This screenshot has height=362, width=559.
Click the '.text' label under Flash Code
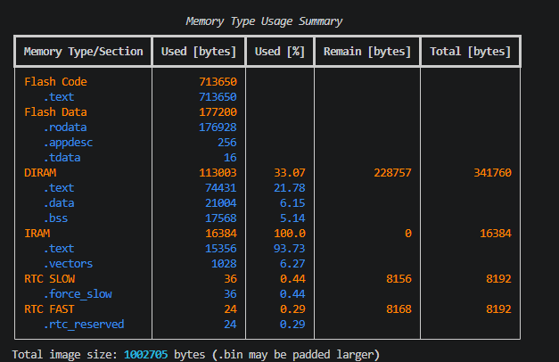[x=59, y=97]
